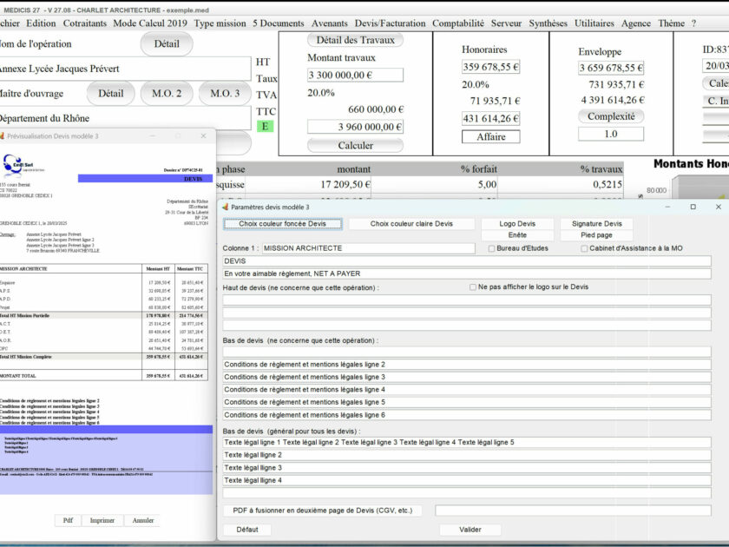Screen dimensions: 729x547
Task: Open the Comptabilité menu
Action: click(458, 23)
